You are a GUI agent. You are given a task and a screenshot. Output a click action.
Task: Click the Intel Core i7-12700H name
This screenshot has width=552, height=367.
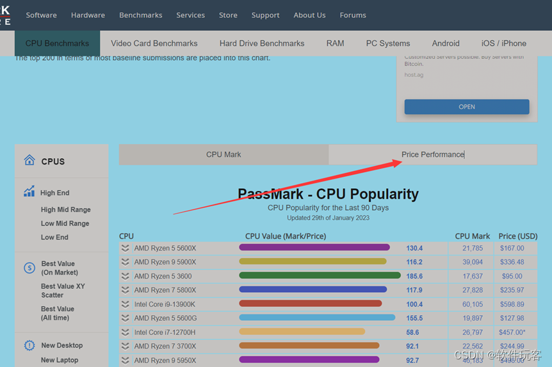[165, 332]
